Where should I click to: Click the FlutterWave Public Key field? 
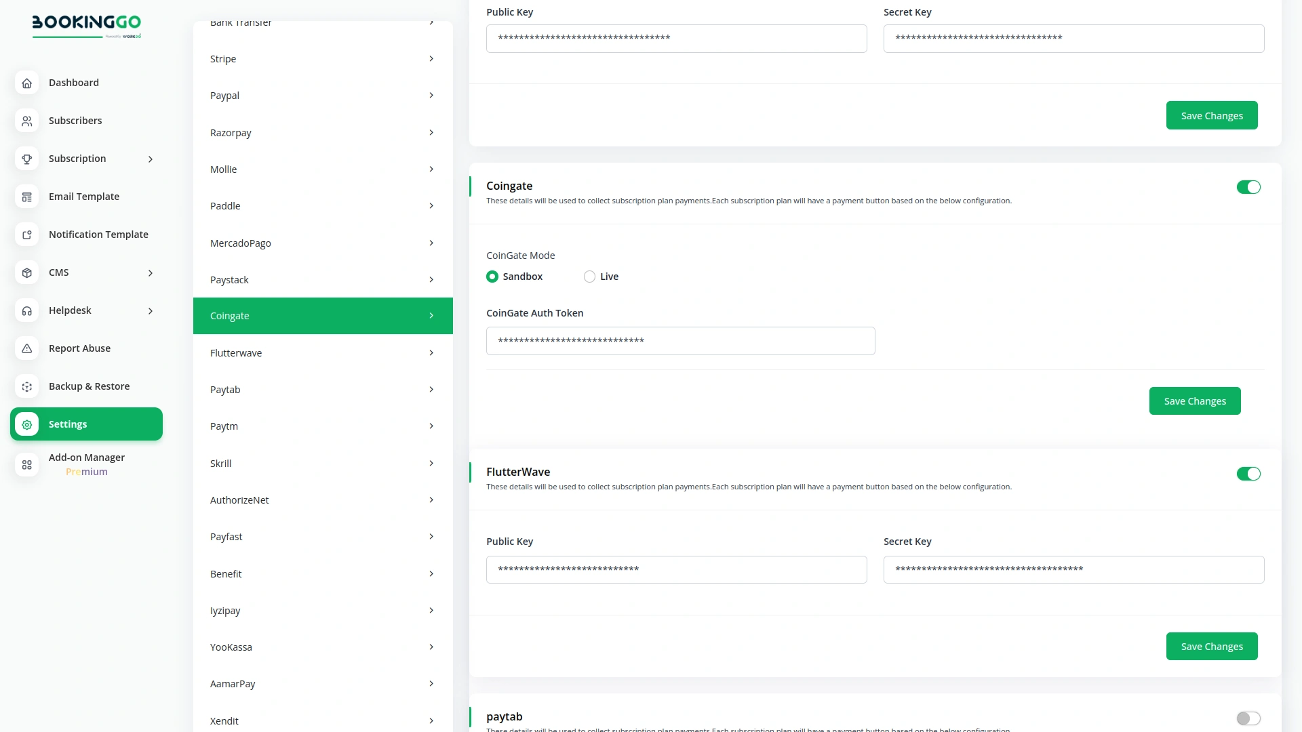point(676,570)
